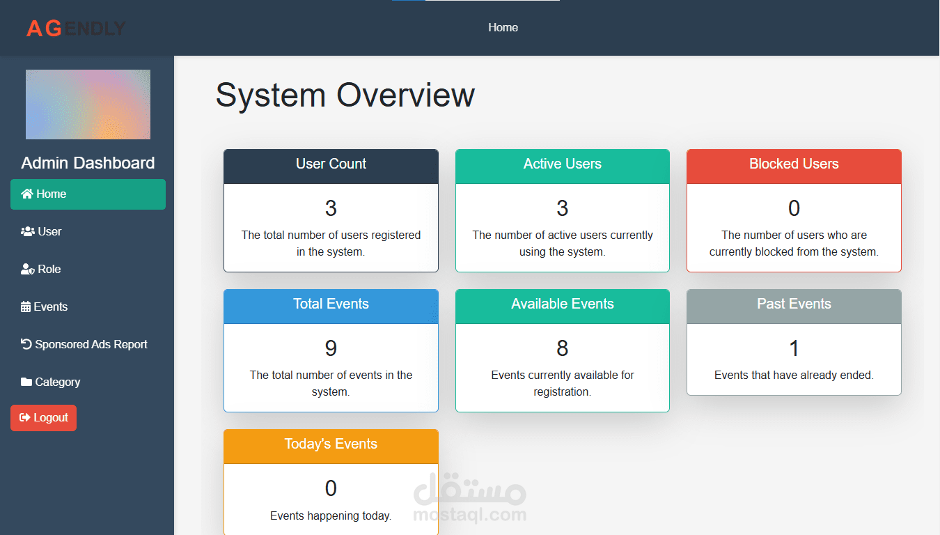Click the Total Events blue header
Screen dimensions: 940x535
pos(331,307)
